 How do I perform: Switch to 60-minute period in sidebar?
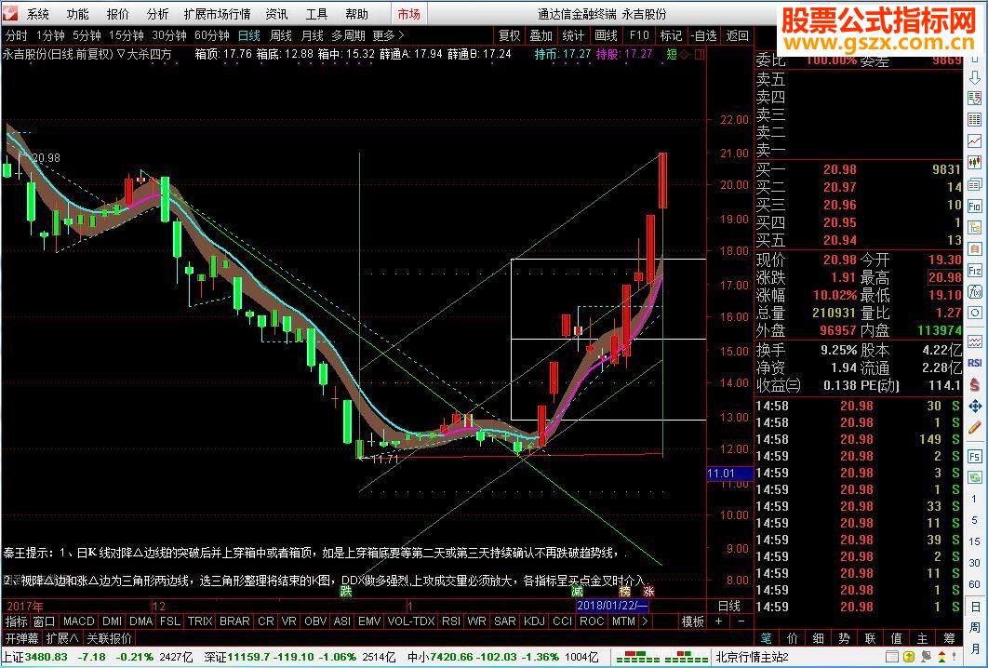(975, 584)
